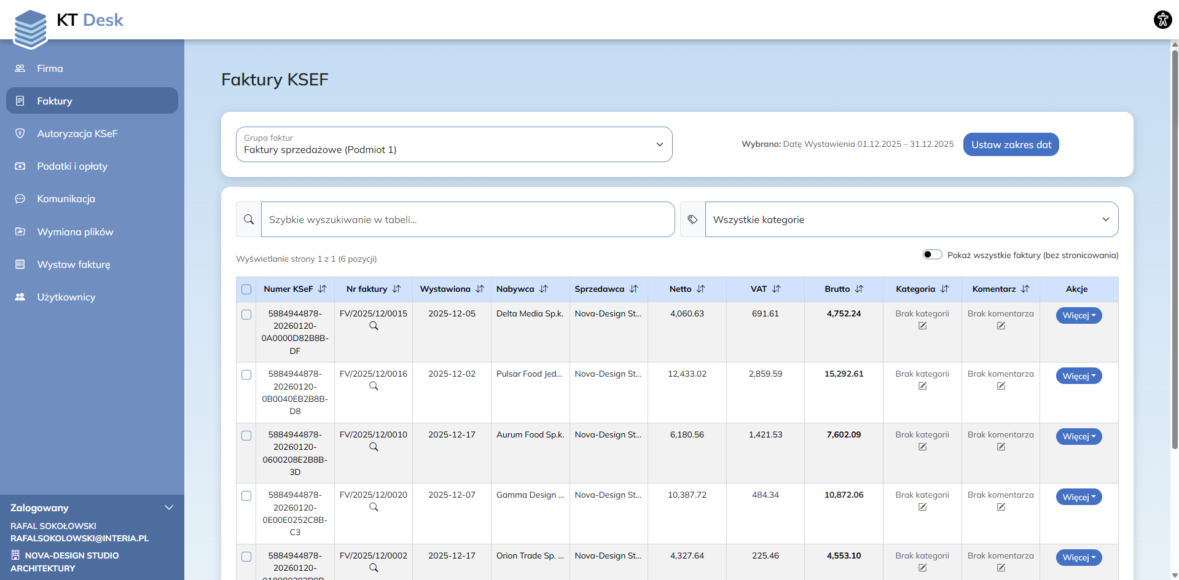Image resolution: width=1179 pixels, height=580 pixels.
Task: Sort by Brutto column arrows
Action: coord(859,289)
